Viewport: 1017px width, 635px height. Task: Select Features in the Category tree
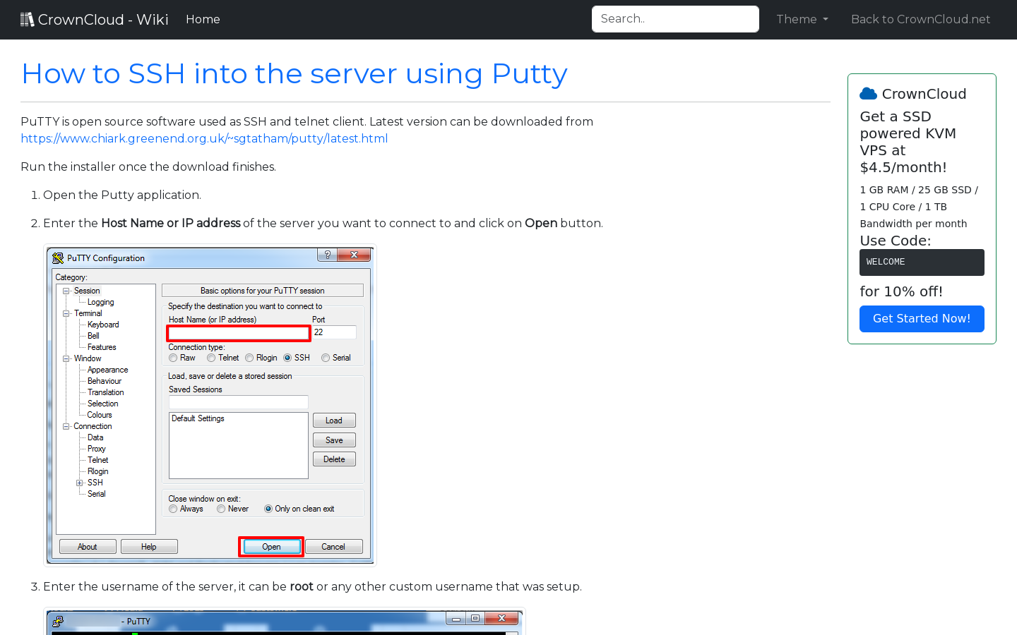[x=102, y=347]
